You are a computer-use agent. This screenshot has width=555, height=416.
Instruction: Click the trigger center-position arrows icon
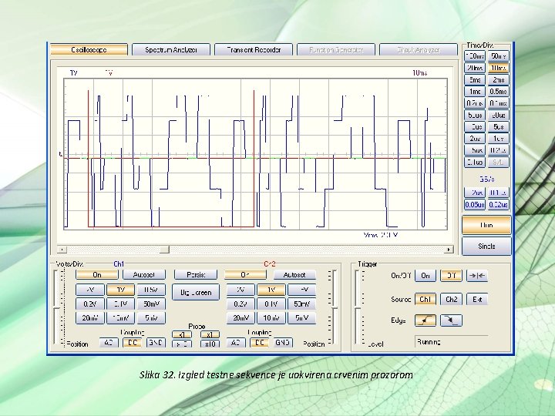point(478,276)
